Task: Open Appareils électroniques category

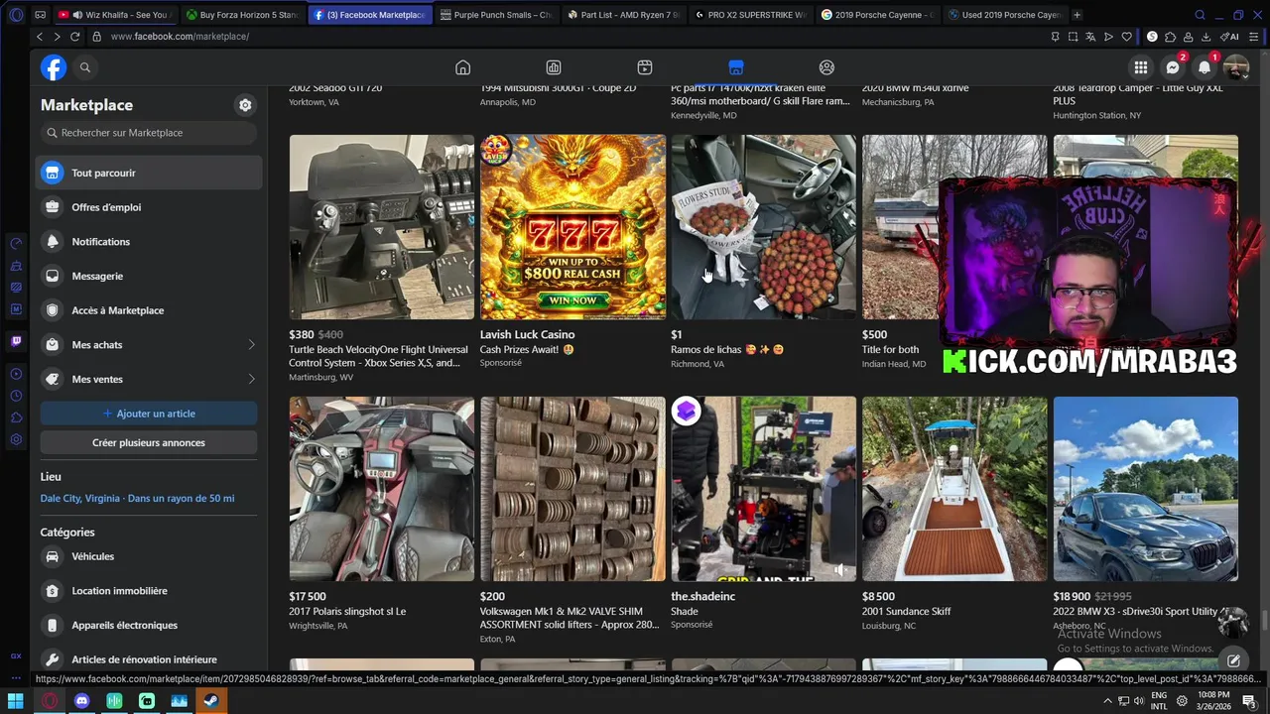Action: (x=149, y=625)
